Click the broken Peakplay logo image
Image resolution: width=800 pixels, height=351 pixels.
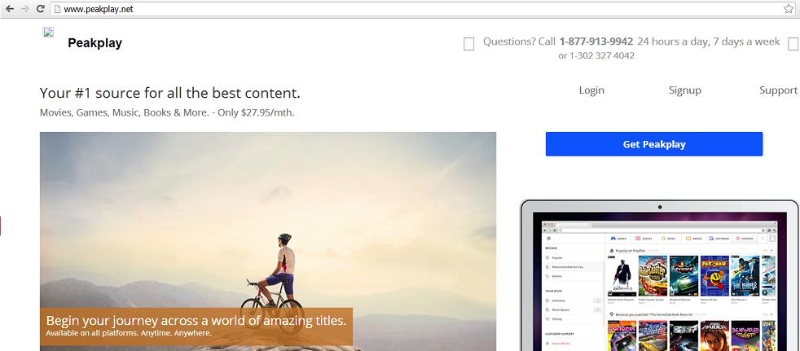pyautogui.click(x=49, y=33)
